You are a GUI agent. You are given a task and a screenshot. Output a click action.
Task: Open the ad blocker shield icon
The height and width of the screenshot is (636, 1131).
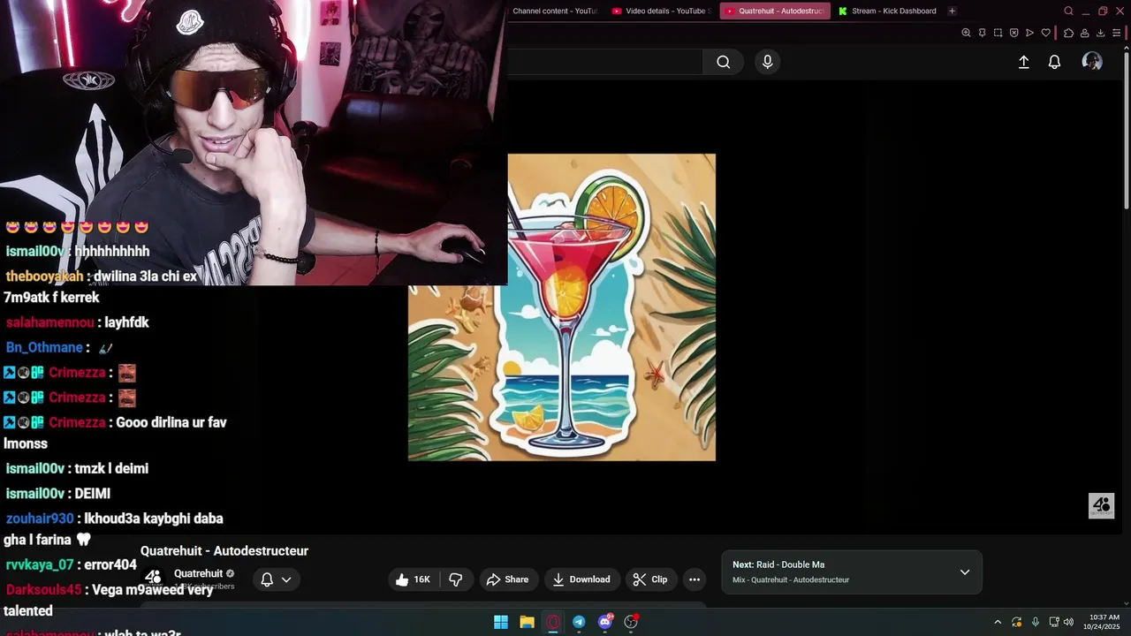pos(1013,33)
